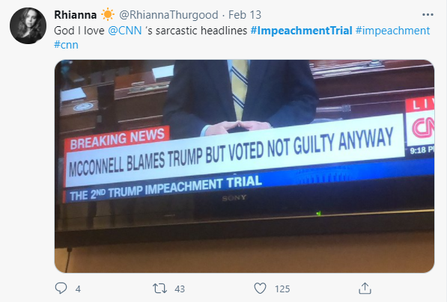Open the #impeachment hashtag
Screen dimensions: 447x302
click(392, 31)
